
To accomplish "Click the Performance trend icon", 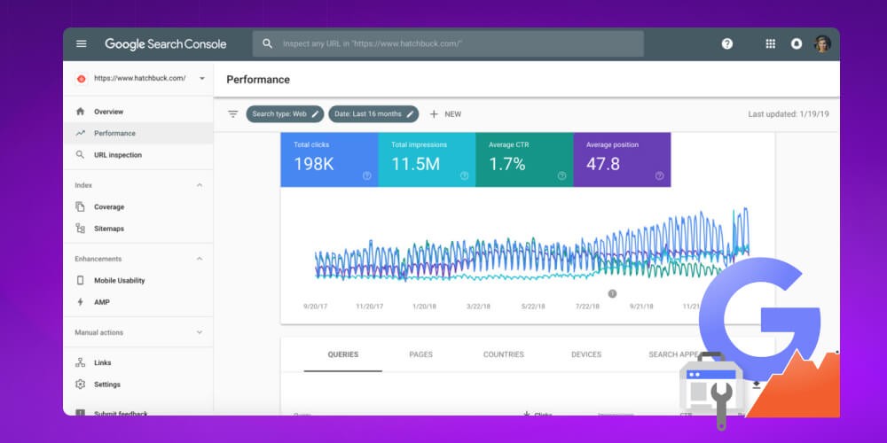I will 81,134.
